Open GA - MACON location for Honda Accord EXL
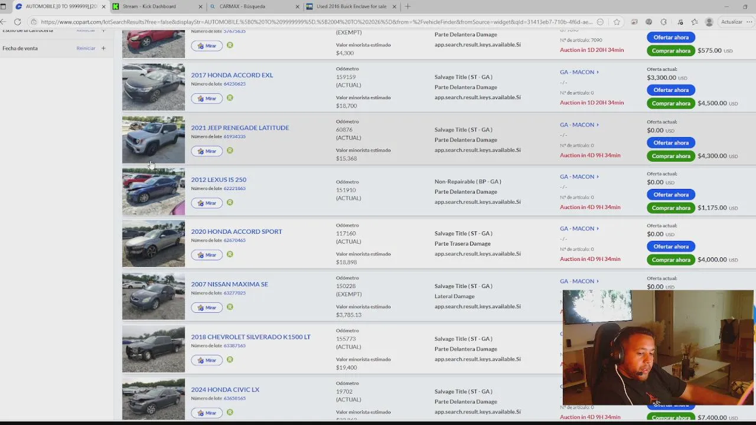The image size is (756, 425). tap(579, 72)
